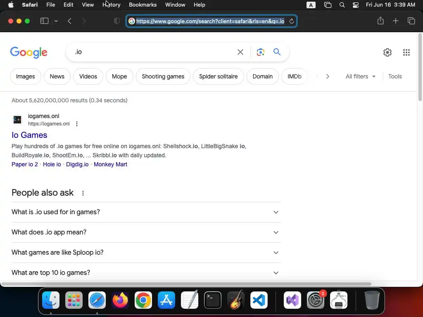
Task: Open the Apple menu
Action: pos(11,5)
